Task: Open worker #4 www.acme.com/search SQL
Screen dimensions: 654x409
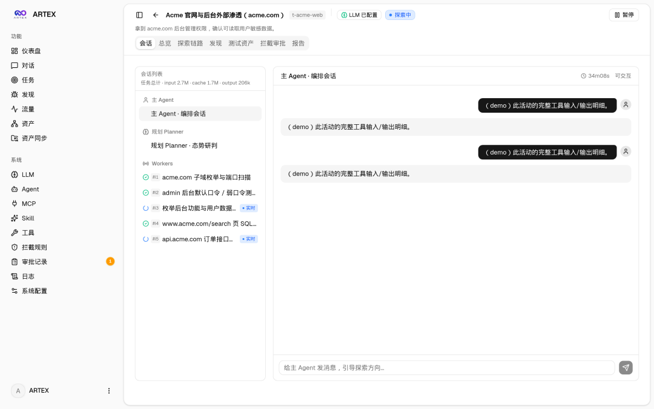Action: [200, 224]
